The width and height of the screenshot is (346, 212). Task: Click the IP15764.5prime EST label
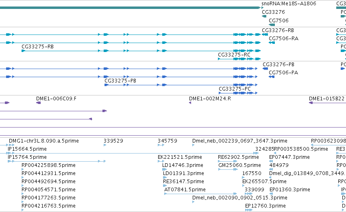pyautogui.click(x=27, y=157)
